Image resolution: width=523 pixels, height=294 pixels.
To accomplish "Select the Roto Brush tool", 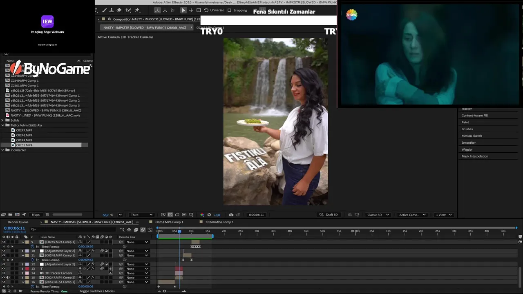I will (x=128, y=10).
